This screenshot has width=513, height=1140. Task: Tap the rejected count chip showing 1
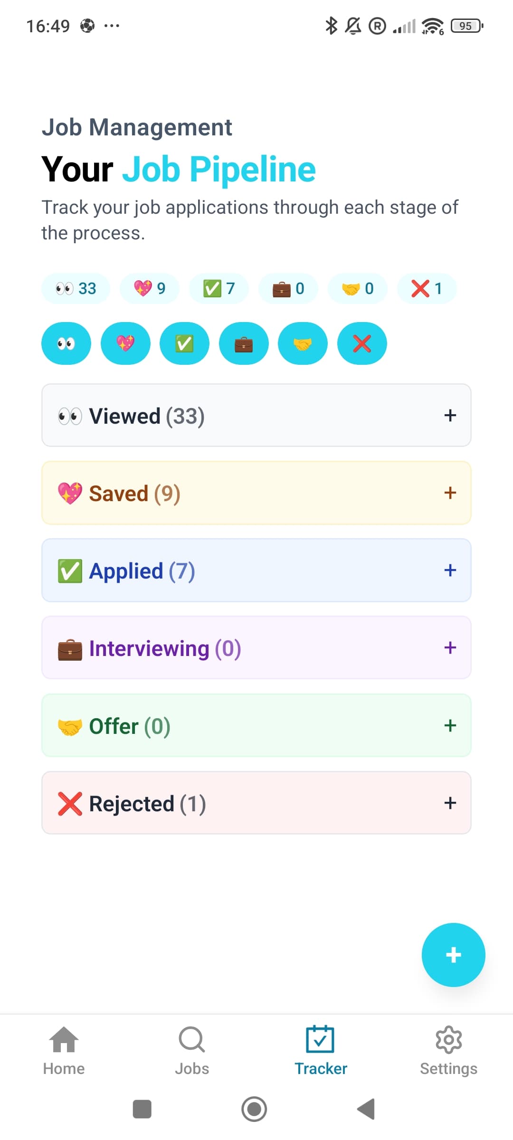tap(427, 288)
